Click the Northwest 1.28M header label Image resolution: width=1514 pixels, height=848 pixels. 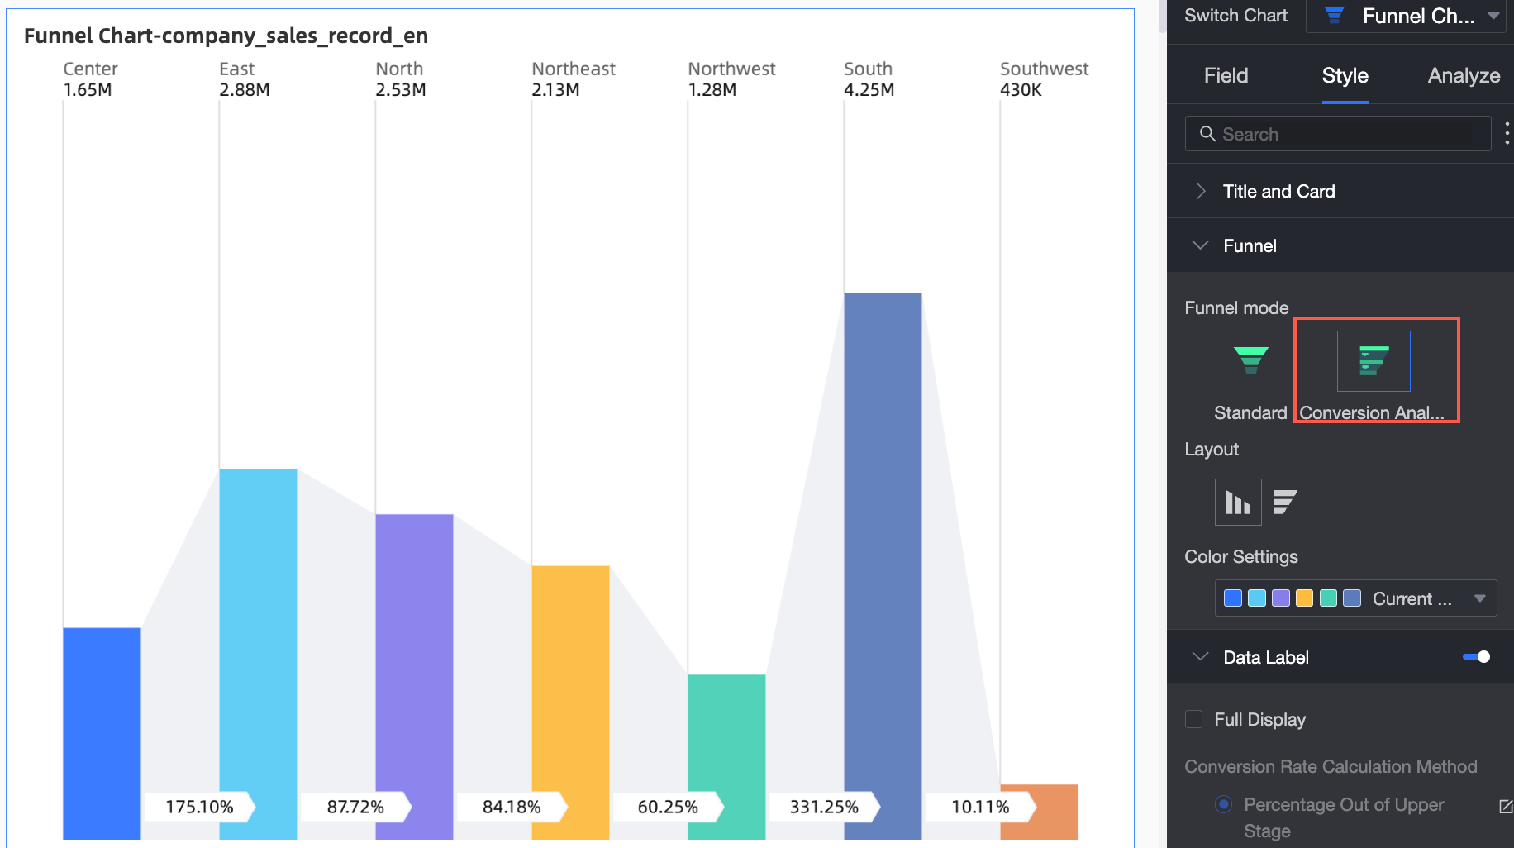click(731, 79)
